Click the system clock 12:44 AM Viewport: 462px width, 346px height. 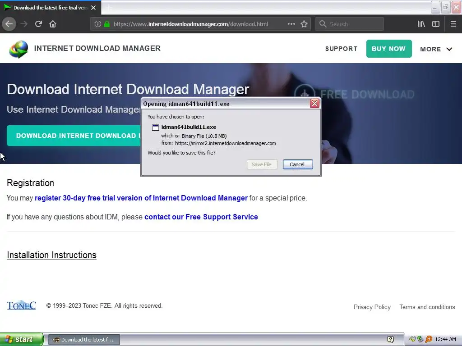(x=445, y=339)
